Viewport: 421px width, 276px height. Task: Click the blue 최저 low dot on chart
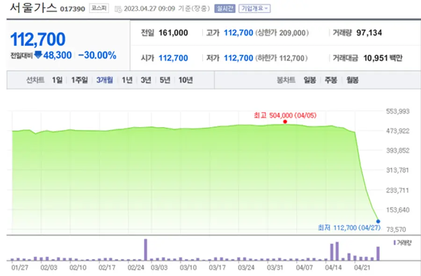(378, 221)
